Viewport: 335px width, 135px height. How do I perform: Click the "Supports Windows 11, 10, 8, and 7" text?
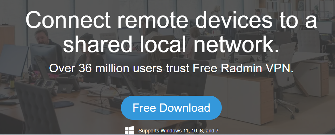(178, 130)
